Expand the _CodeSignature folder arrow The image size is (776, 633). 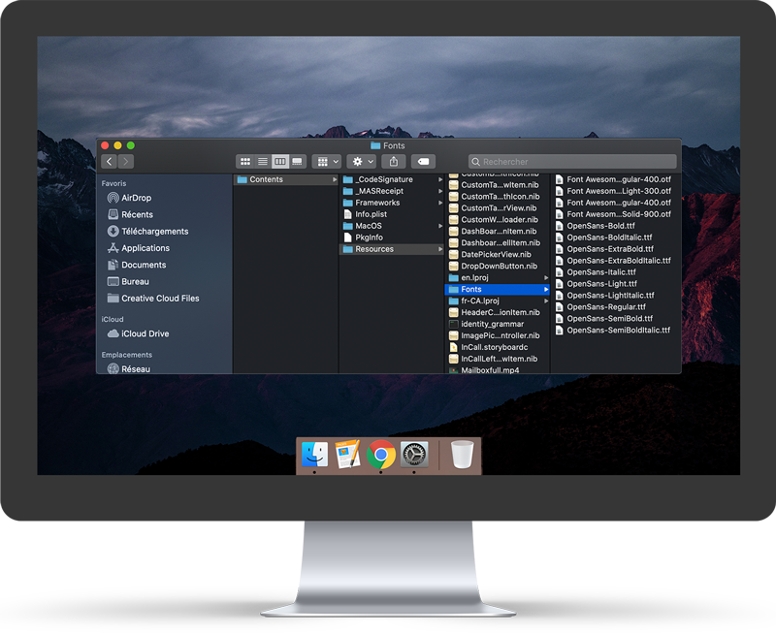tap(440, 179)
